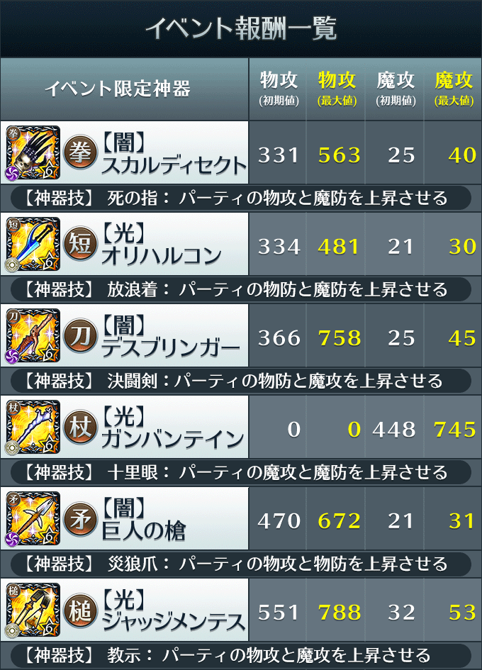Open the 死の指 skill description bar
The height and width of the screenshot is (670, 482).
240,199
